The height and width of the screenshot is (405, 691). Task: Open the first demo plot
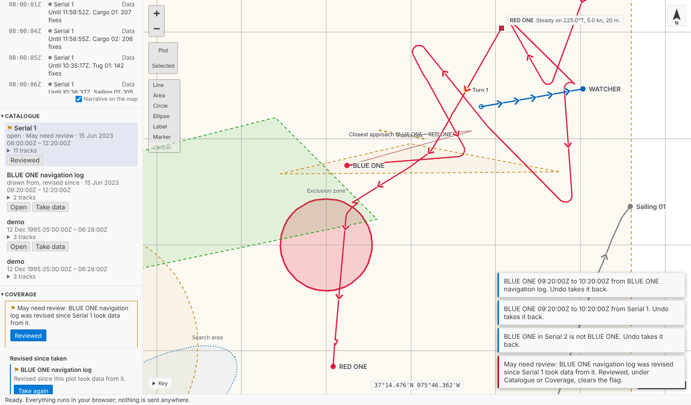(x=18, y=246)
